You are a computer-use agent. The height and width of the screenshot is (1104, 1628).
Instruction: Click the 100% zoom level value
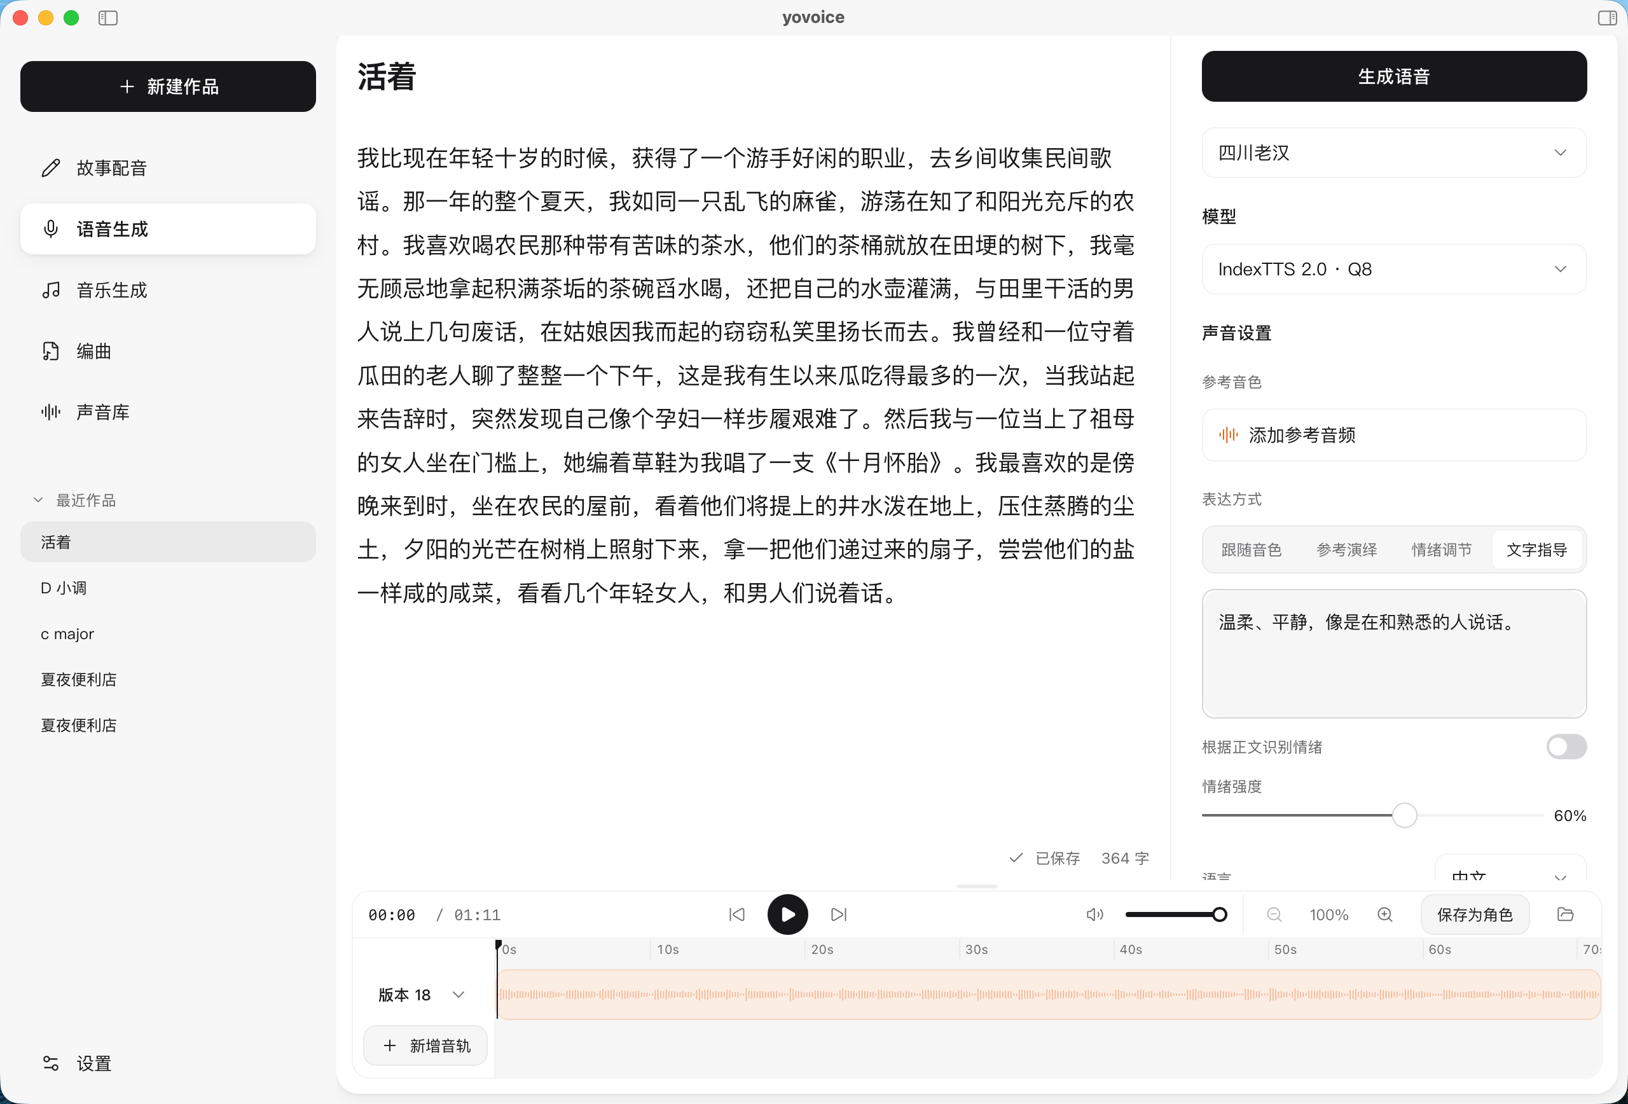(1329, 914)
